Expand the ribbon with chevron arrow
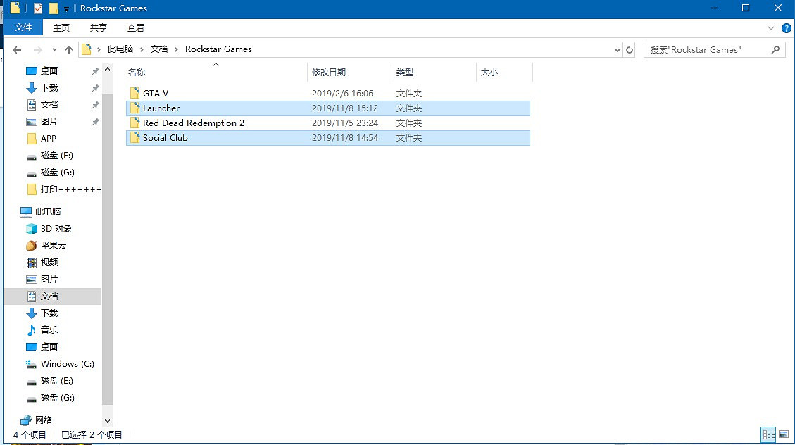The width and height of the screenshot is (795, 445). 771,28
